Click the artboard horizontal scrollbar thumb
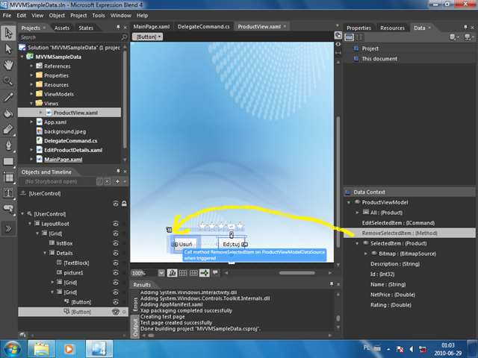Image resolution: width=478 pixels, height=358 pixels. click(x=297, y=273)
